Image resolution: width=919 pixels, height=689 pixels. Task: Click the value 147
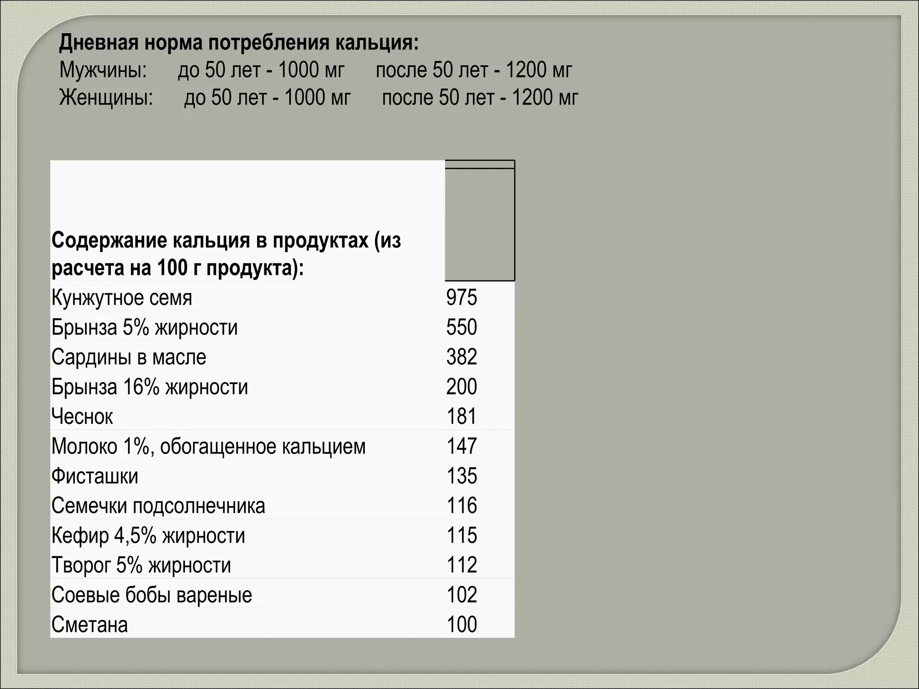pos(462,446)
